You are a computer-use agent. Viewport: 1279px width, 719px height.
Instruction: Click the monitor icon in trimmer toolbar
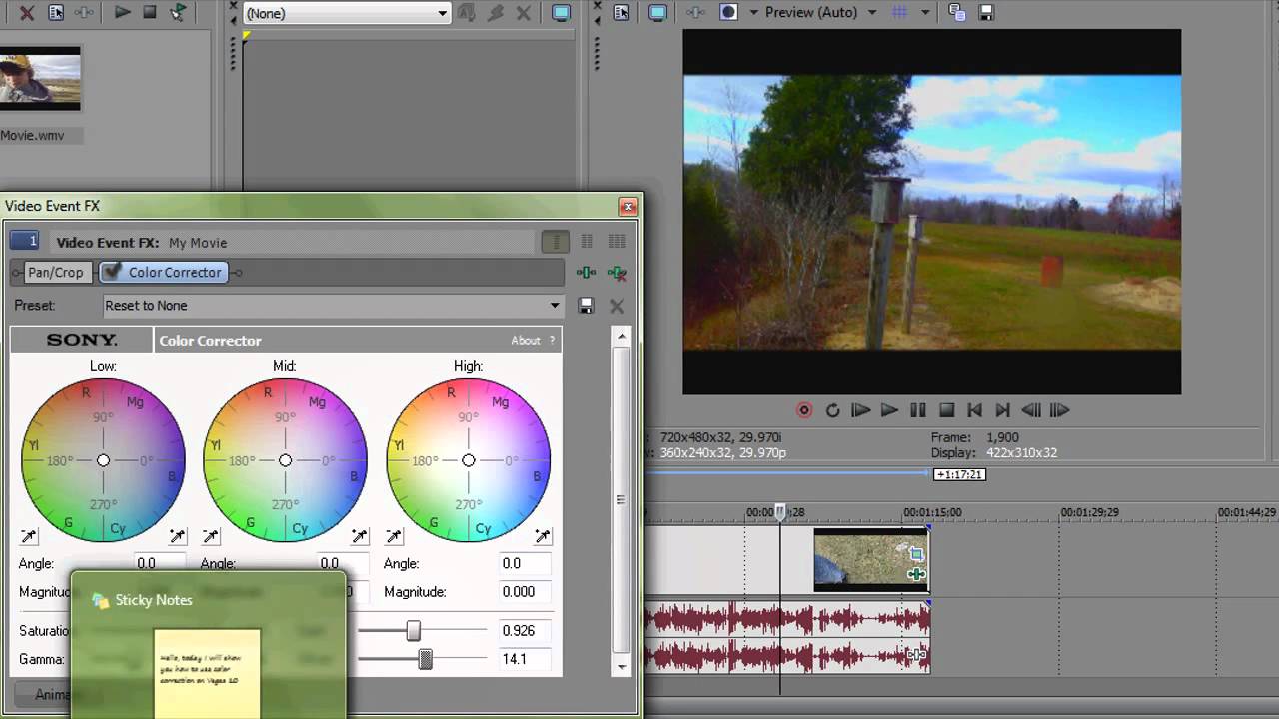point(562,13)
